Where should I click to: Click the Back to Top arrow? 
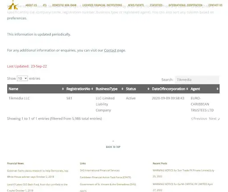[113, 141]
